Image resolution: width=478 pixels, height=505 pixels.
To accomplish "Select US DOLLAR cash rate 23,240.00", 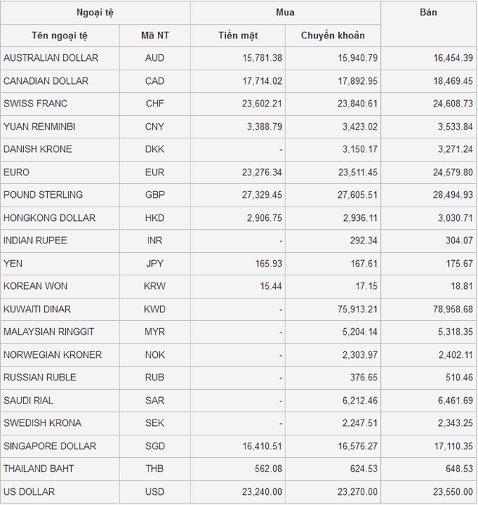I will [x=257, y=492].
